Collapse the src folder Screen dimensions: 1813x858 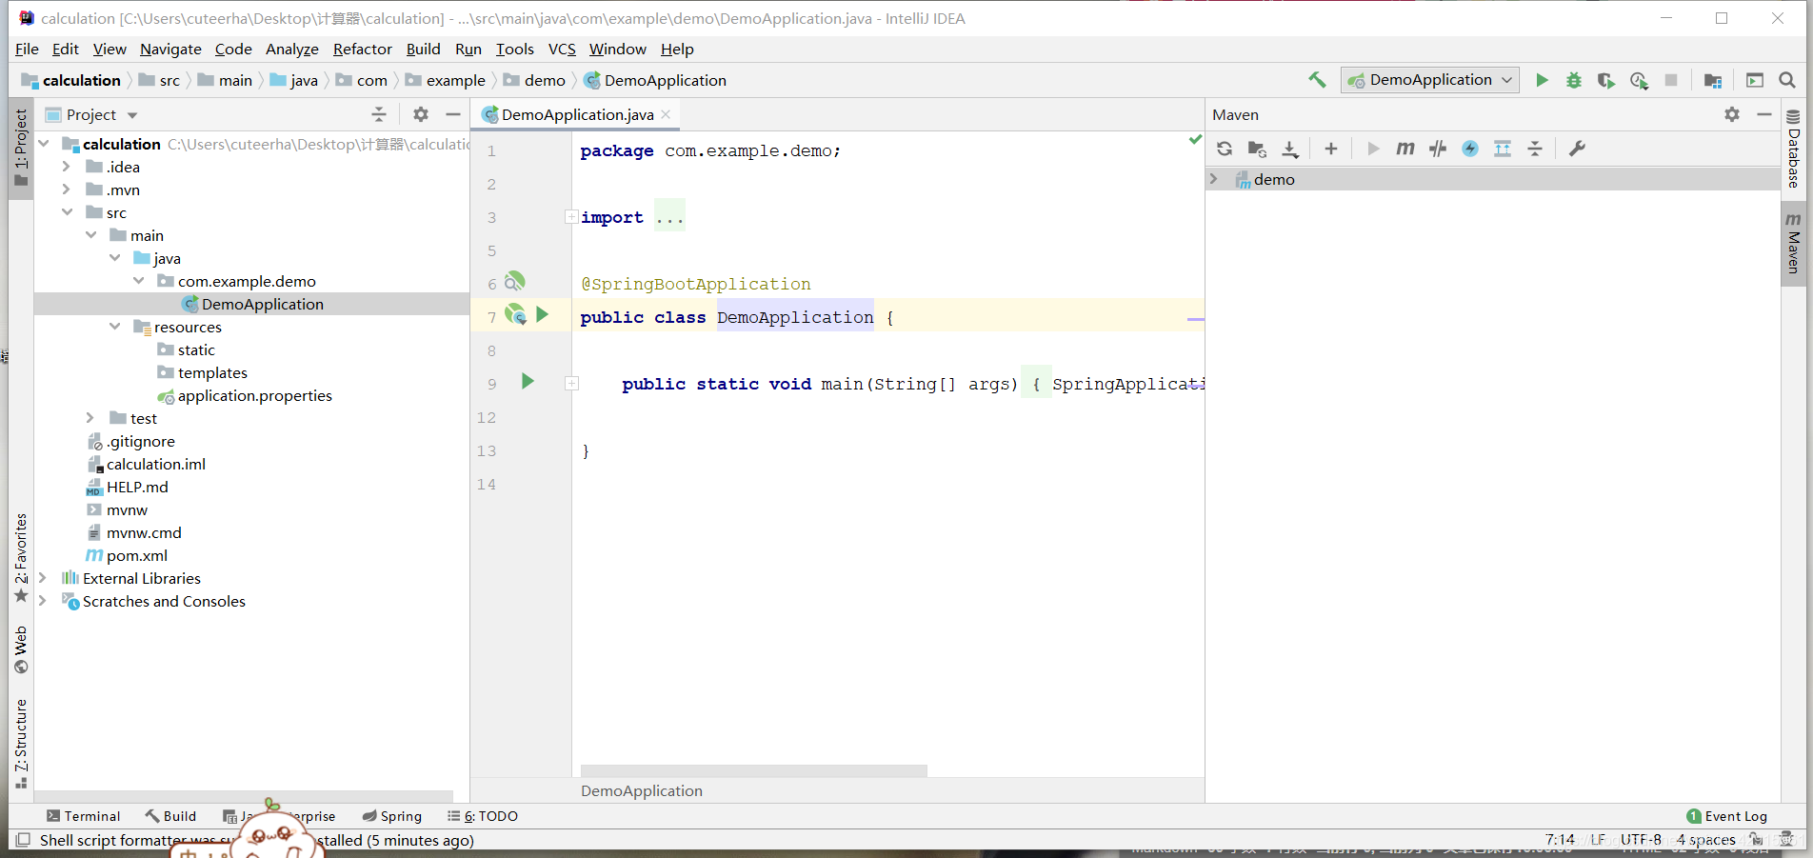click(x=67, y=212)
